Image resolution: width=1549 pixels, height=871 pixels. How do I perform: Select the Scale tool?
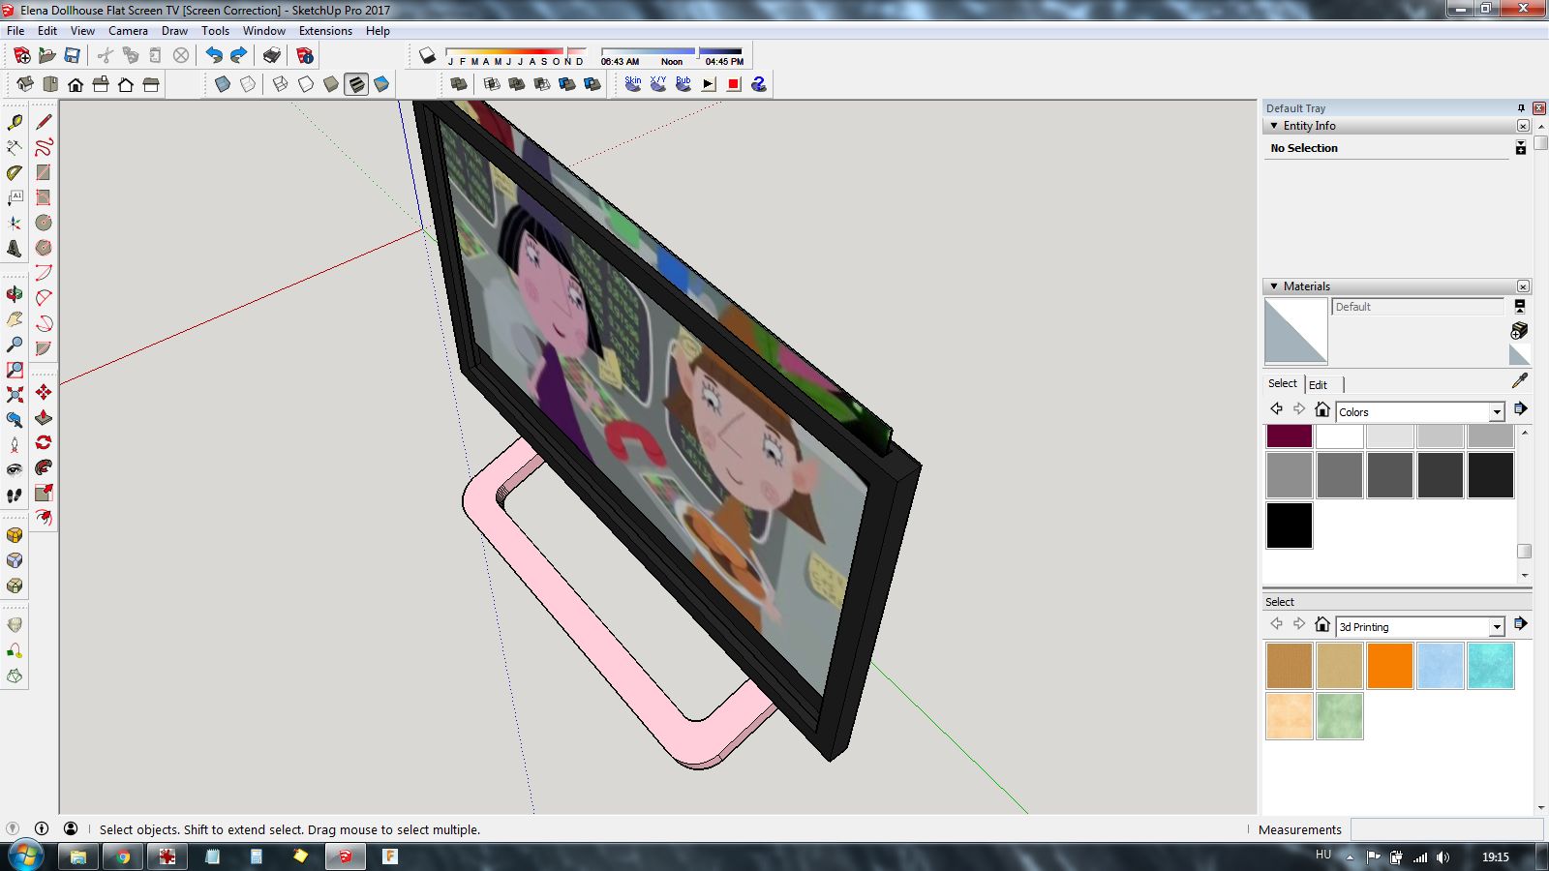tap(44, 493)
